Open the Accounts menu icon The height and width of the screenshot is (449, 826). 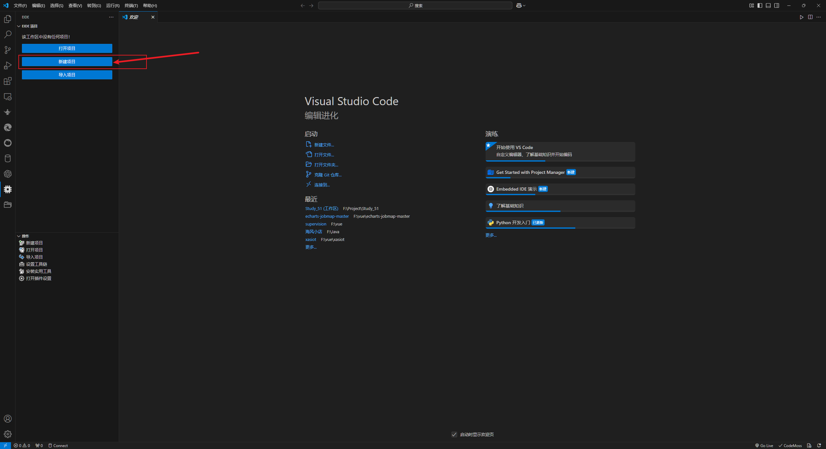coord(8,419)
